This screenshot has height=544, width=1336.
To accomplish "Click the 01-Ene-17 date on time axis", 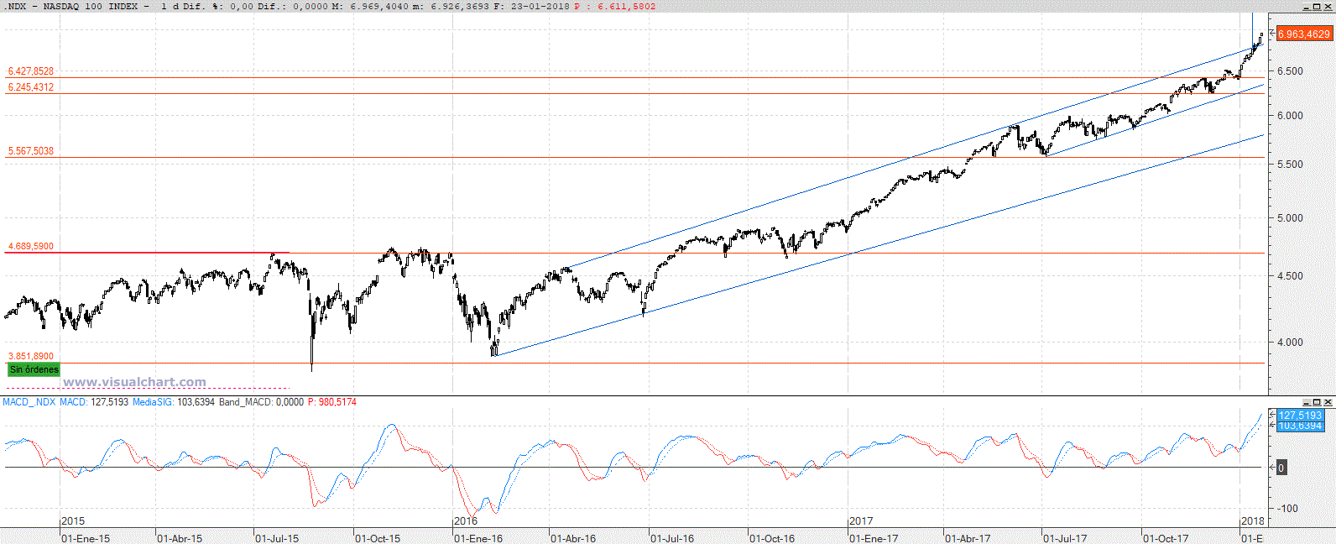I will point(874,538).
